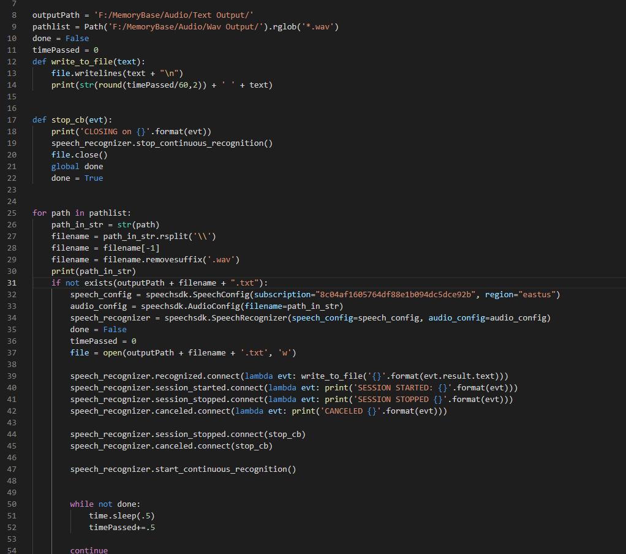Click timePassed+=.5 on line 52
The width and height of the screenshot is (626, 554).
[122, 527]
